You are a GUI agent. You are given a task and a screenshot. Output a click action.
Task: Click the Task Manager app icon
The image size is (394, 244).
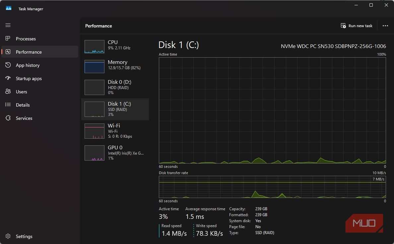(9, 8)
